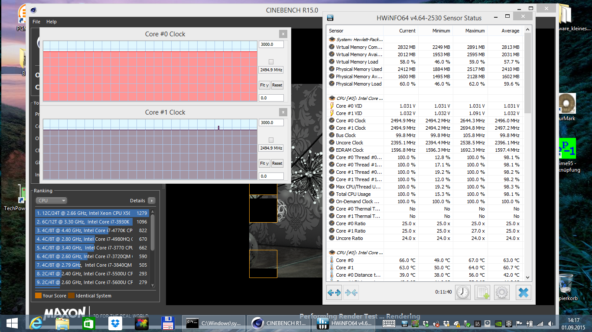Click Reset on the Core #1 Clock graph
Viewport: 592px width, 332px height.
277,163
